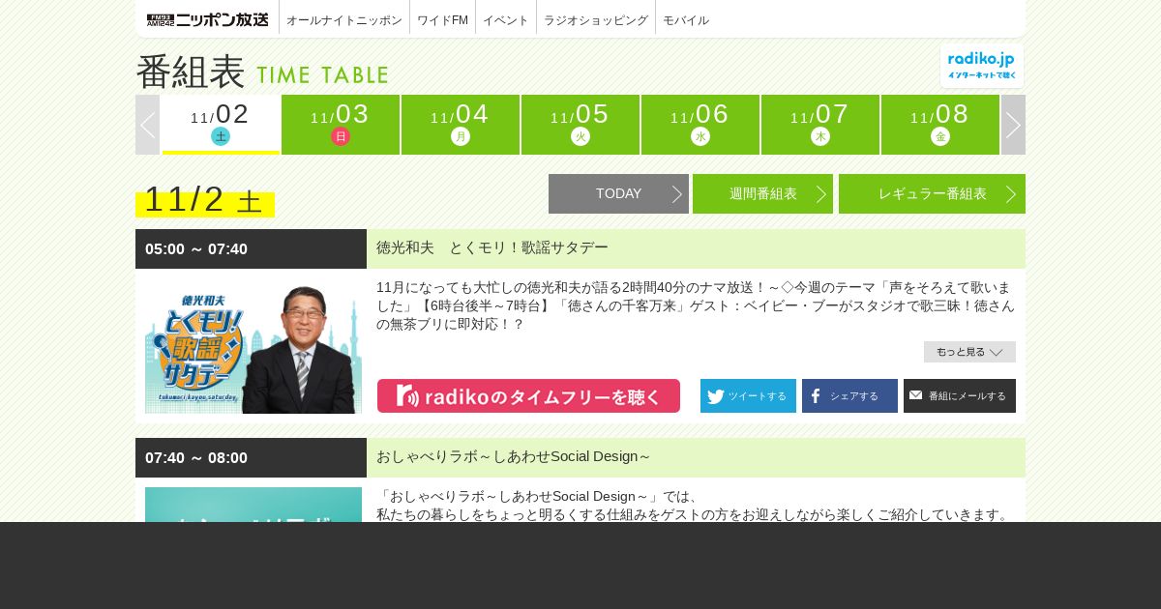Open the radiko.jp internet listening badge
This screenshot has height=609, width=1161.
(x=982, y=66)
